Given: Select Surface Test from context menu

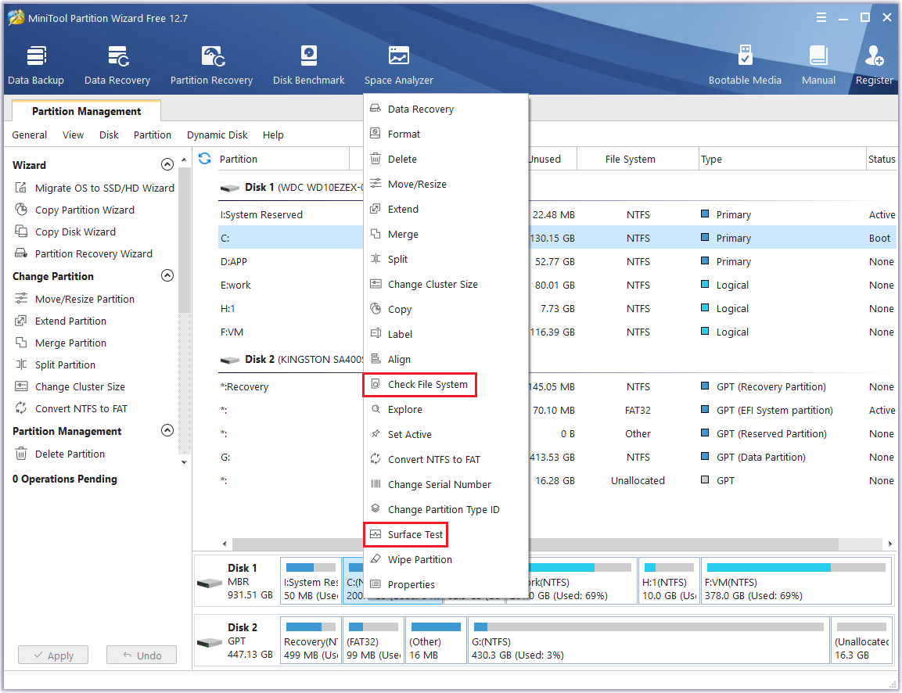Looking at the screenshot, I should (415, 535).
